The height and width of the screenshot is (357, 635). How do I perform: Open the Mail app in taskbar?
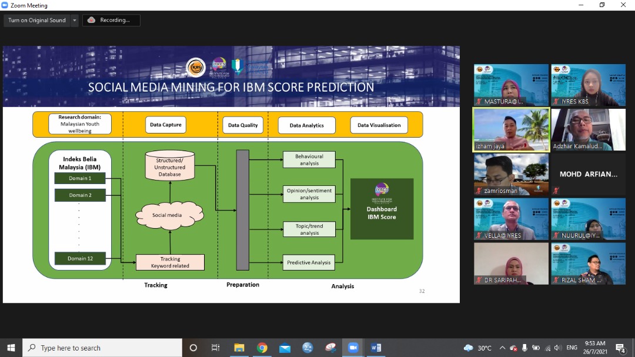pyautogui.click(x=285, y=348)
